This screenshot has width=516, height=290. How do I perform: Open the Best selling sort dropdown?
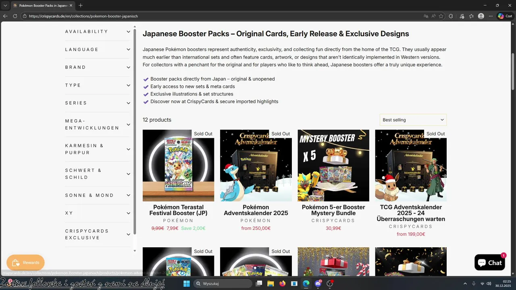pyautogui.click(x=413, y=120)
